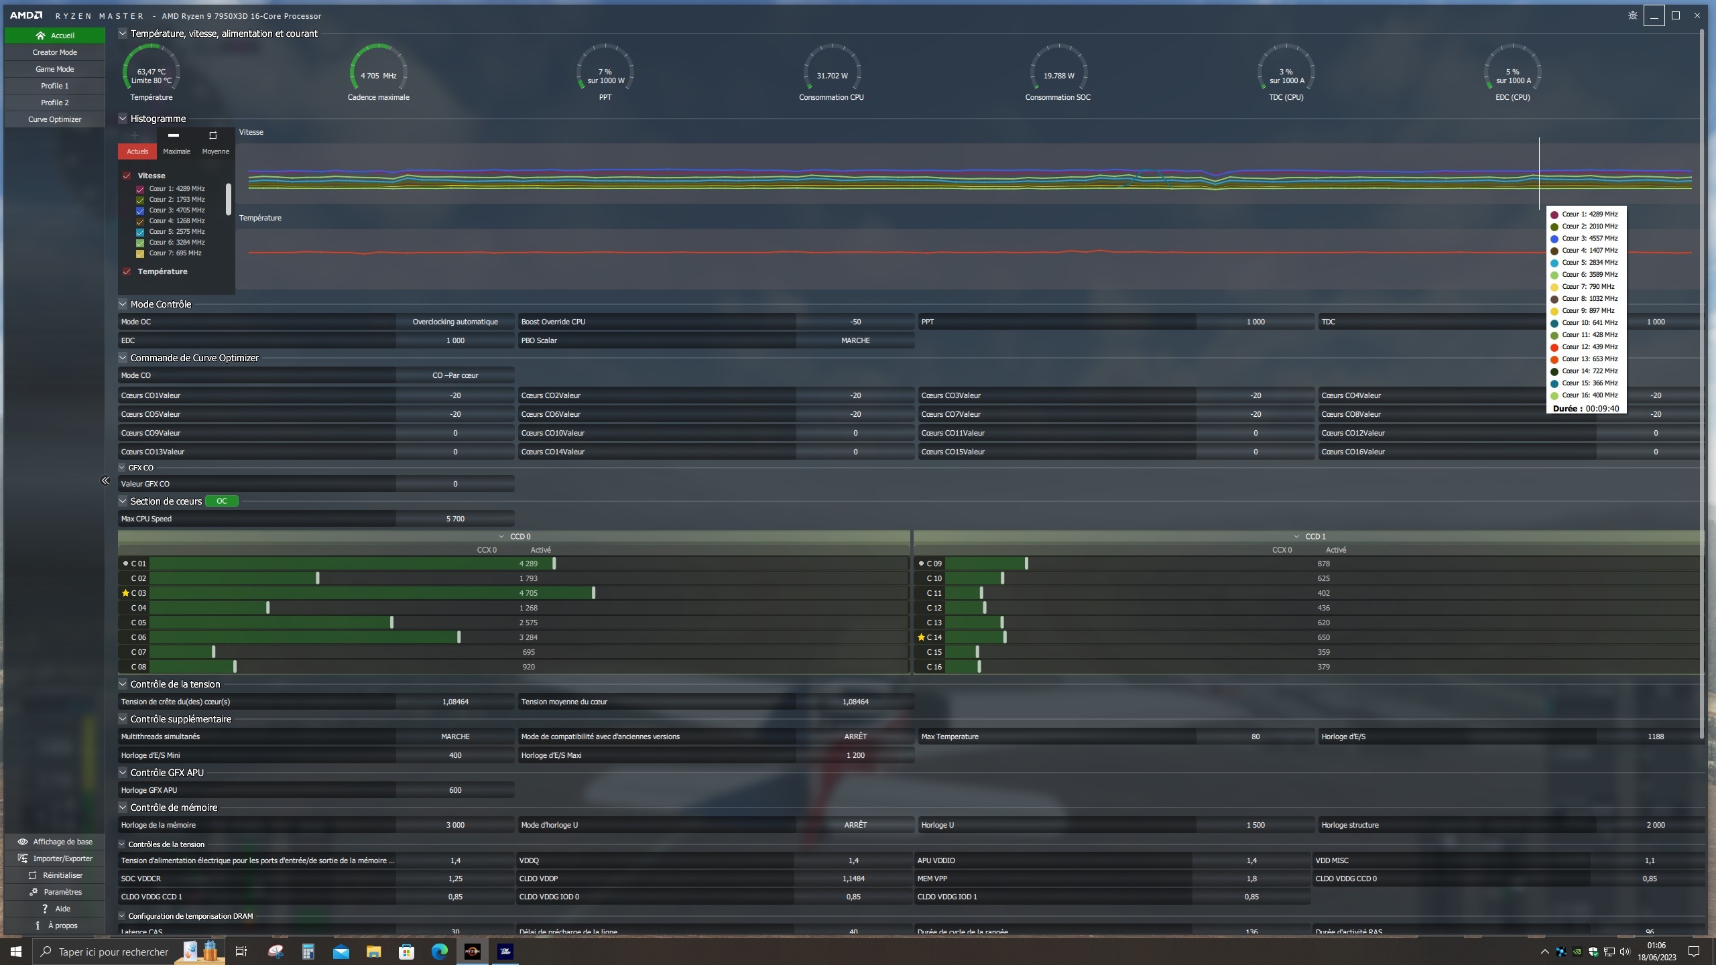
Task: Select the Moyenne histogram view button
Action: [215, 143]
